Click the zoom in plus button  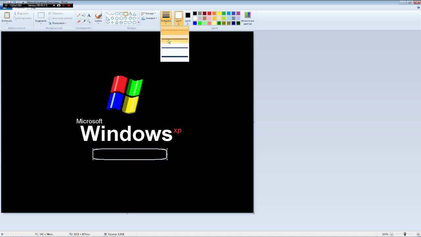point(418,234)
